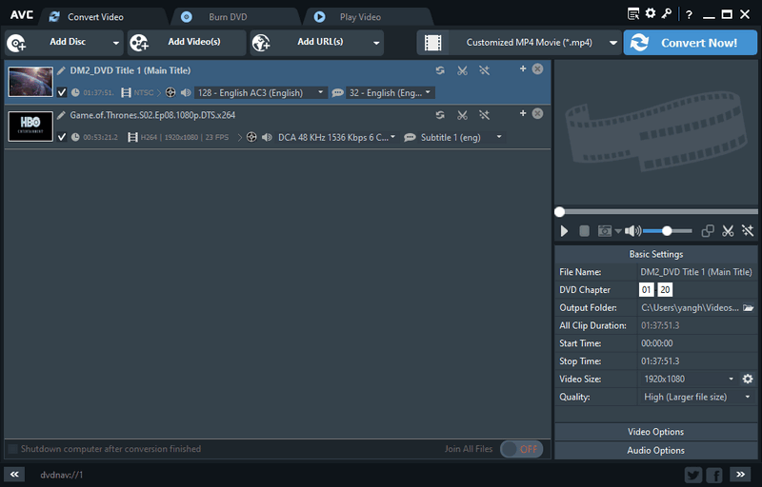Switch to the Burn DVD tab

click(231, 17)
